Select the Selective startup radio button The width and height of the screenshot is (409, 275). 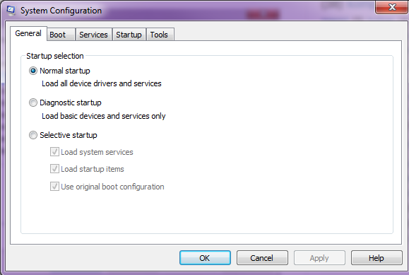pyautogui.click(x=33, y=135)
